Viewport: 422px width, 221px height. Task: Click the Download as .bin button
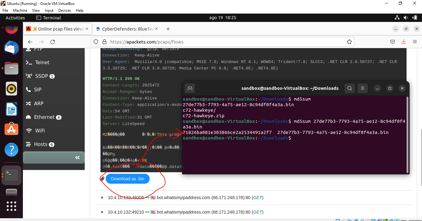coord(127,178)
